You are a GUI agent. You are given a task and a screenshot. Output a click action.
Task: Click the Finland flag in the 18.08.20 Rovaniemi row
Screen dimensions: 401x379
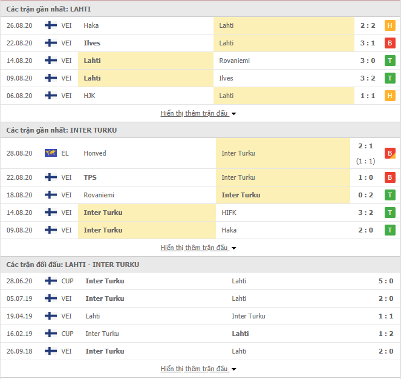click(51, 195)
